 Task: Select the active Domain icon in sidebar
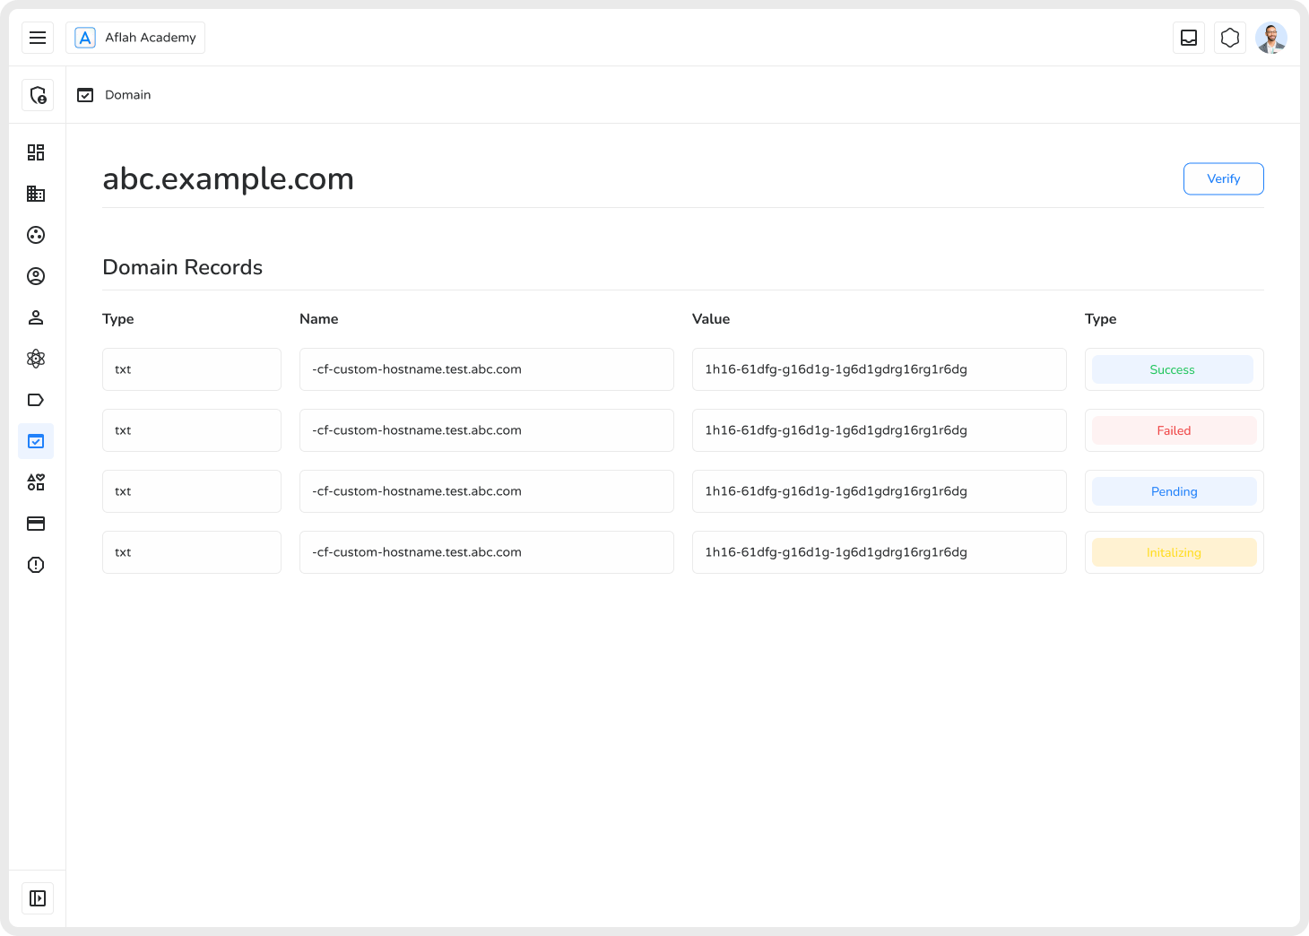pos(36,441)
